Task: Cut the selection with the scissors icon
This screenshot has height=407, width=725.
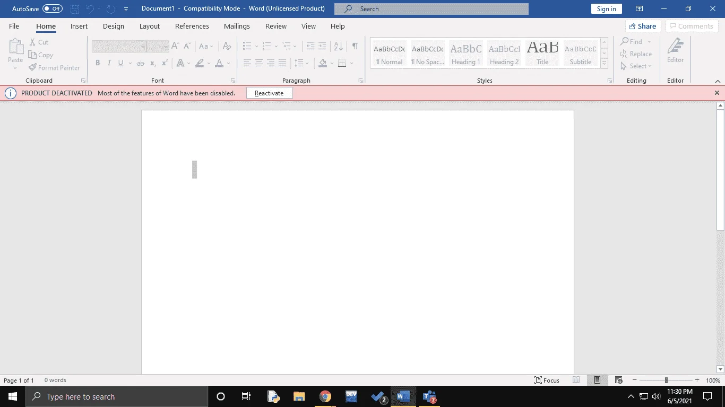Action: pyautogui.click(x=32, y=42)
